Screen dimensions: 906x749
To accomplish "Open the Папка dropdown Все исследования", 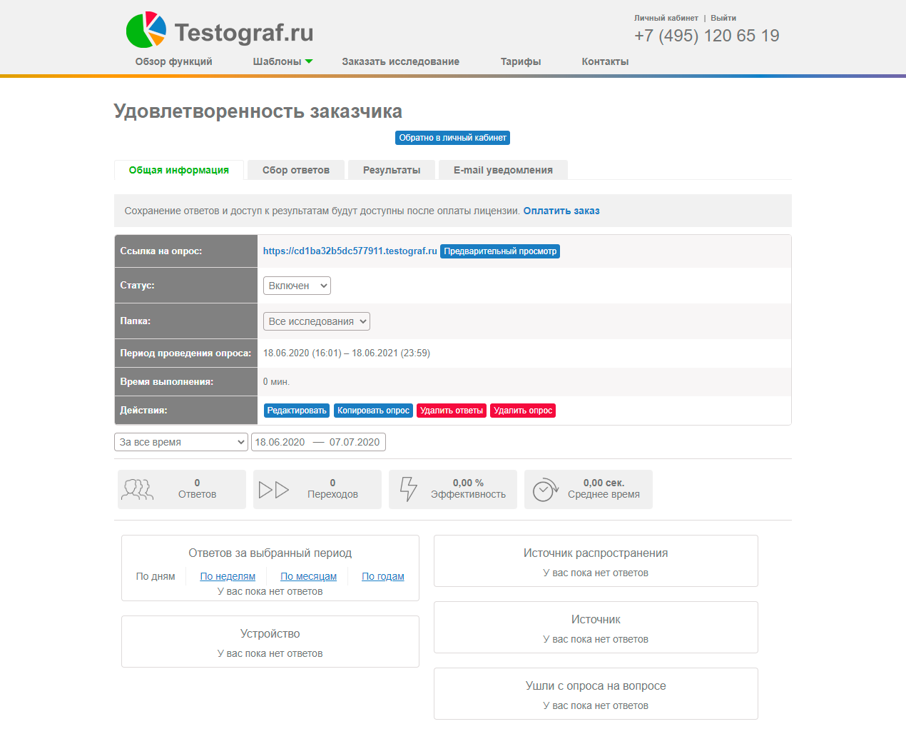I will coord(316,321).
